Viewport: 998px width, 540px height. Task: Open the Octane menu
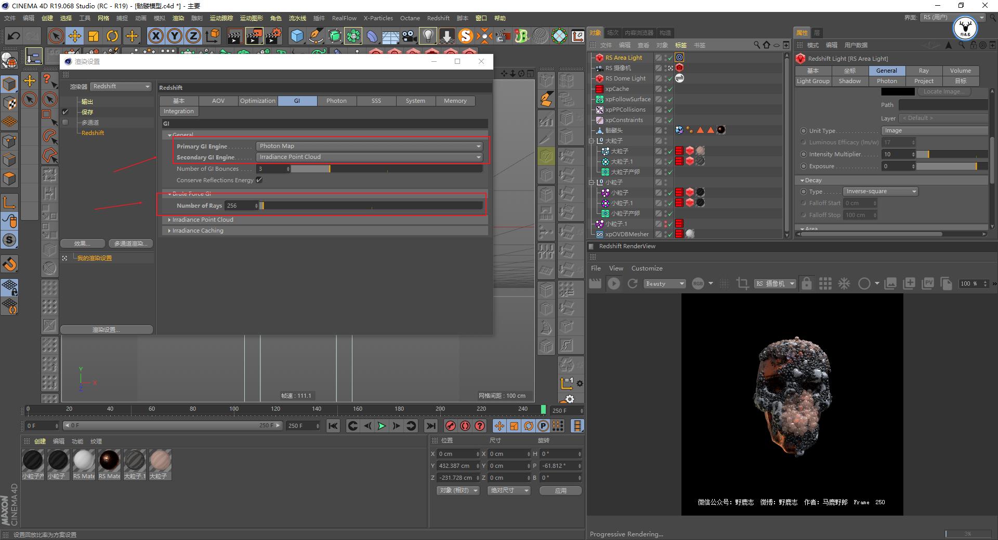[x=410, y=18]
